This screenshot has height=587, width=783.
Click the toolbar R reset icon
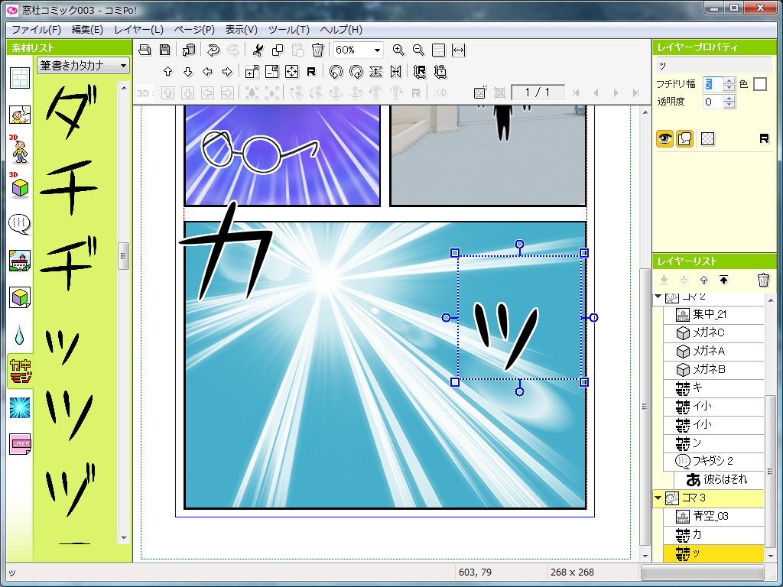(312, 72)
